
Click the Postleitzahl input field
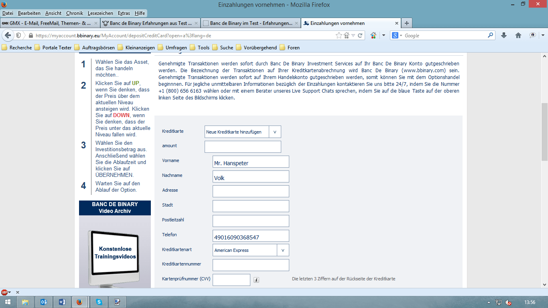tap(251, 221)
